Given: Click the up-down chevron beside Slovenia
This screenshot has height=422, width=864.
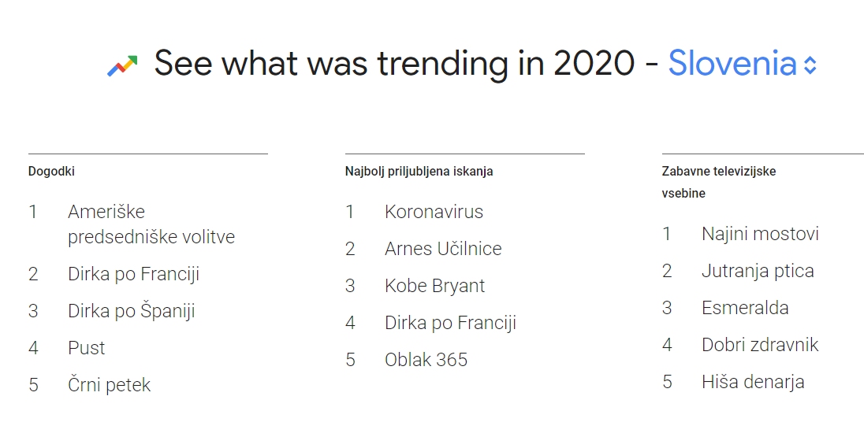Looking at the screenshot, I should tap(810, 65).
